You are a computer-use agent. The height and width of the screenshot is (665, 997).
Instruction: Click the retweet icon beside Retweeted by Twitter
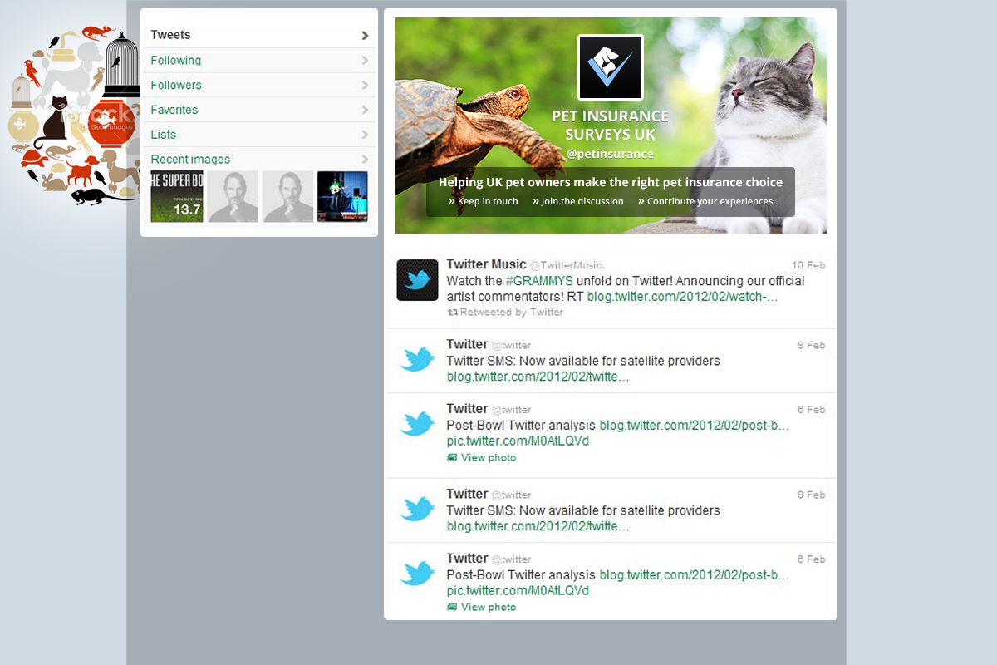453,313
